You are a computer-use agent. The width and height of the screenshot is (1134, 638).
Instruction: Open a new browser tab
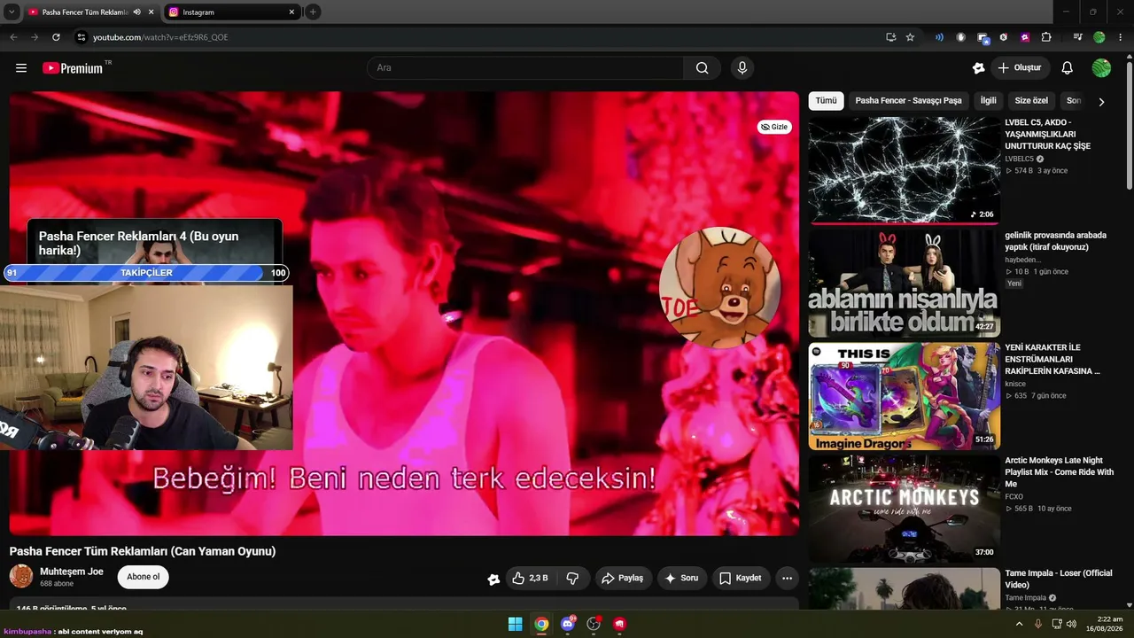click(313, 12)
